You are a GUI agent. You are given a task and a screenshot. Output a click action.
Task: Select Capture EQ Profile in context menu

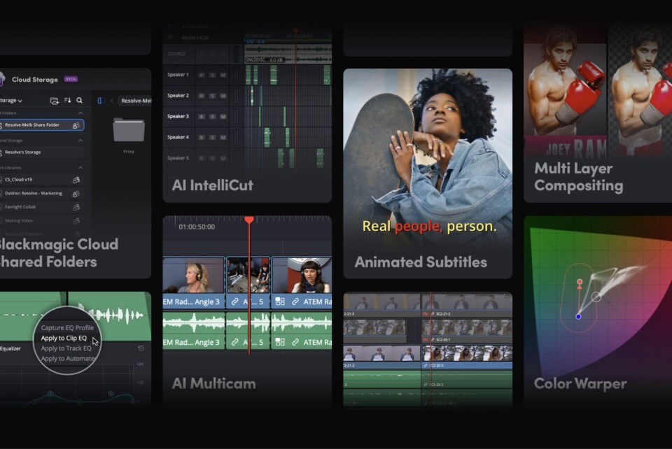(66, 327)
